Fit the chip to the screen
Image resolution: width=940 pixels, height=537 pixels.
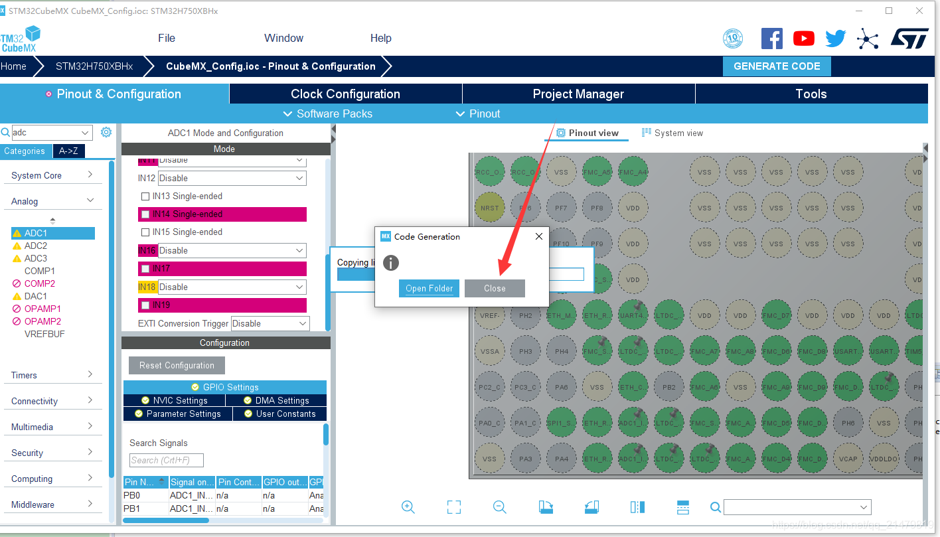click(454, 507)
